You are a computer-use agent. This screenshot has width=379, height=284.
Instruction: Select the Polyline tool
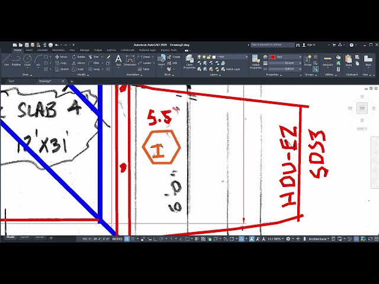click(16, 60)
